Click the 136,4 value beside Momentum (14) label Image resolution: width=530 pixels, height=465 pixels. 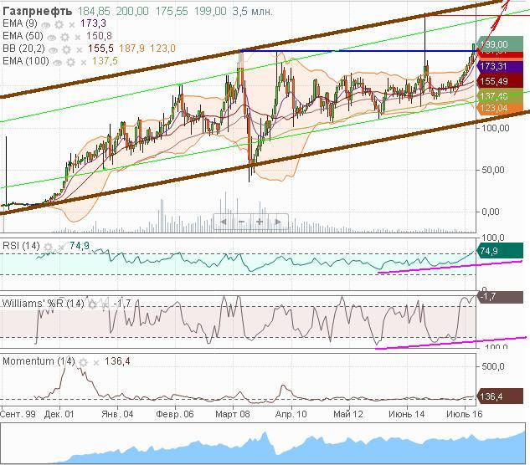click(x=117, y=361)
